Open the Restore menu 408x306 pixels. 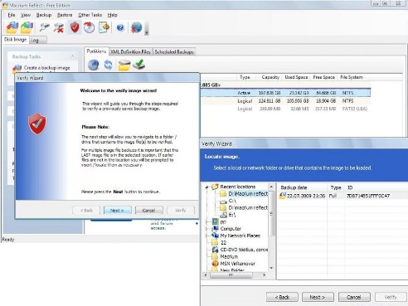(65, 15)
